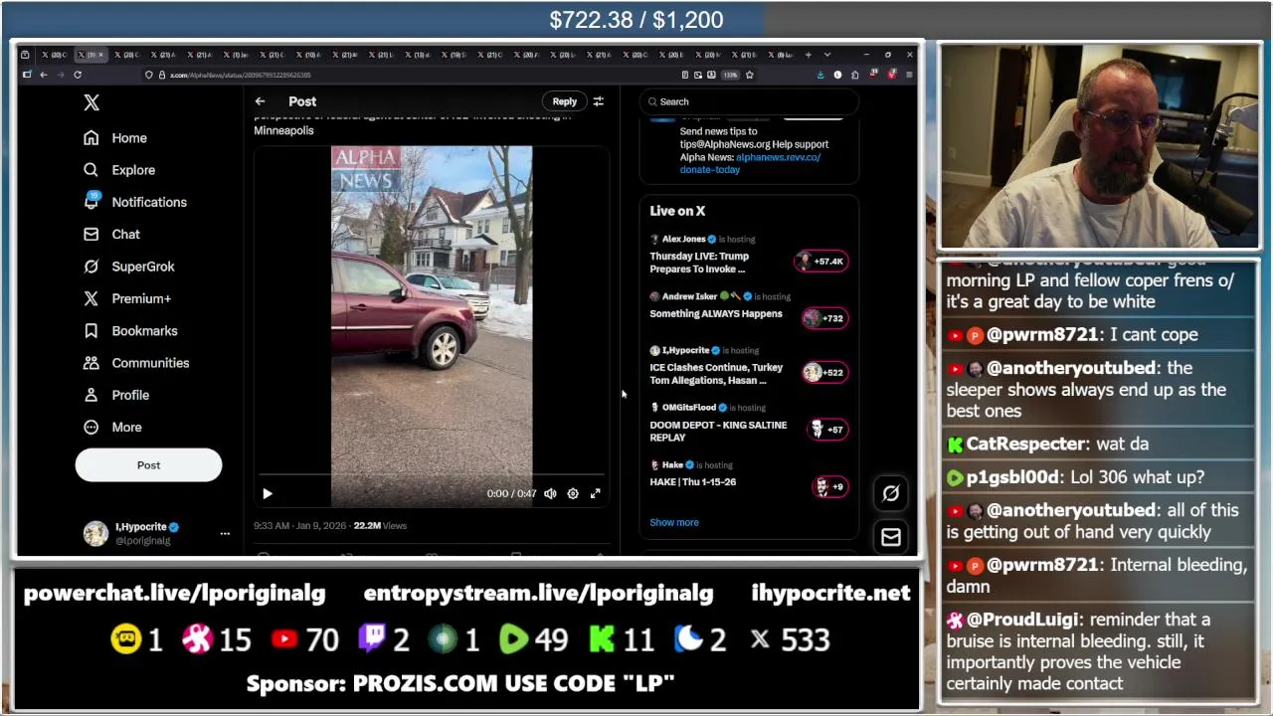Open Chat section
1273x716 pixels.
112,234
